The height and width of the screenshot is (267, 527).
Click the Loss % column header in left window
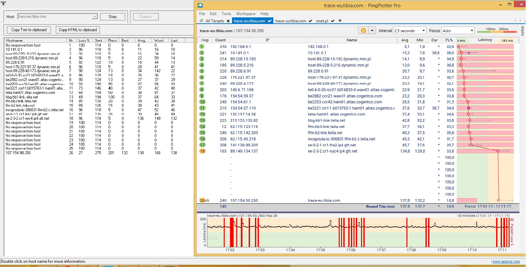pos(84,40)
